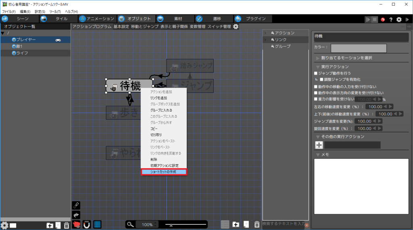Open the Plugin (プラグイン) section icon

(x=238, y=19)
